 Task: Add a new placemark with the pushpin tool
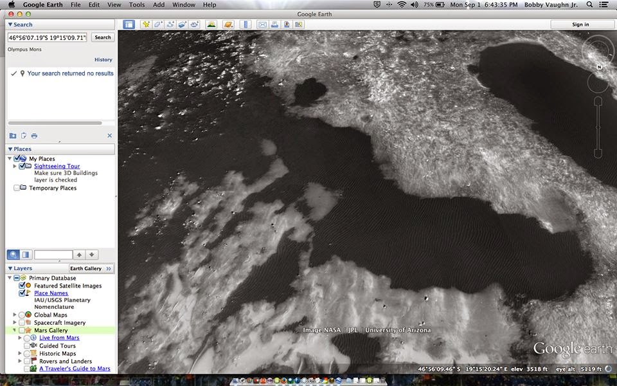tap(146, 24)
